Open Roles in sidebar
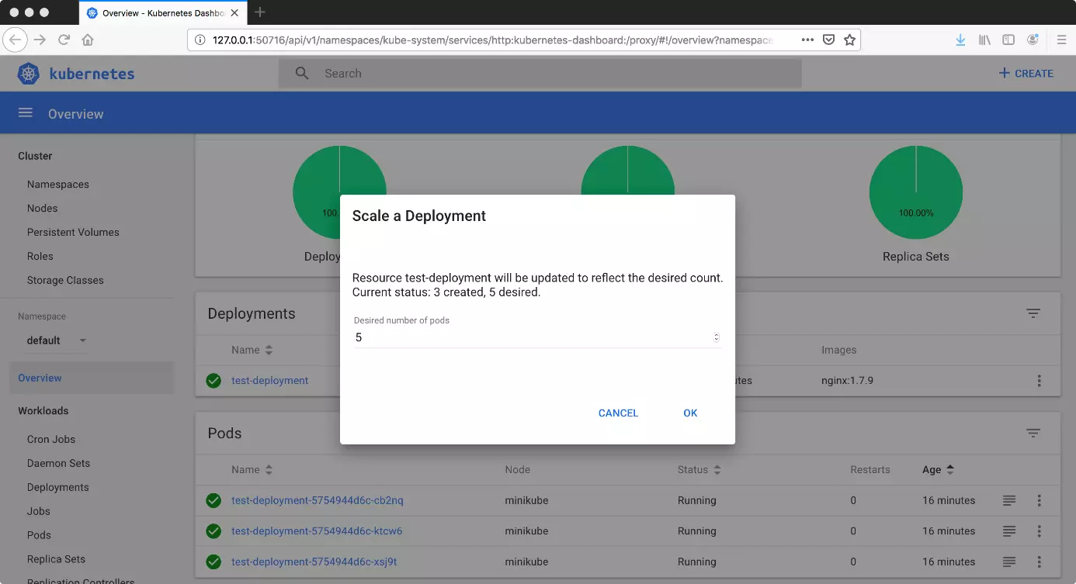This screenshot has height=584, width=1076. pyautogui.click(x=40, y=256)
